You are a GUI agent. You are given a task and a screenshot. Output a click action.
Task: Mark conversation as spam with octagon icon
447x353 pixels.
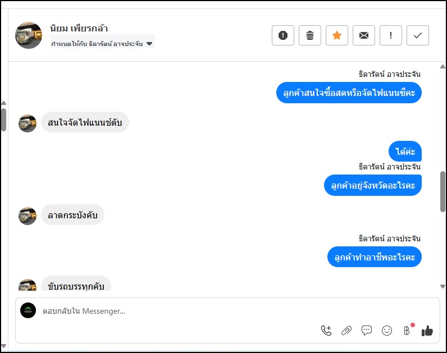click(x=283, y=35)
